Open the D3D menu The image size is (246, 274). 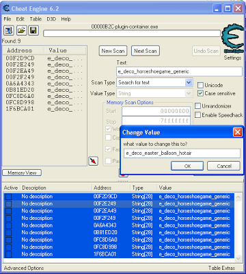click(x=51, y=19)
